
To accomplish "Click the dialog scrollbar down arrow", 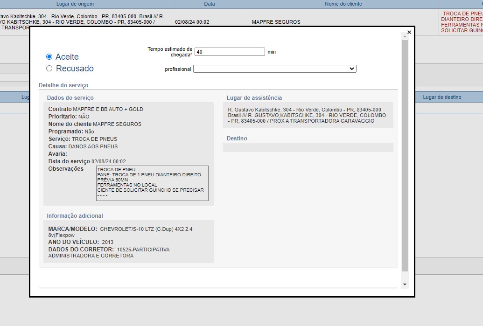I will point(405,284).
